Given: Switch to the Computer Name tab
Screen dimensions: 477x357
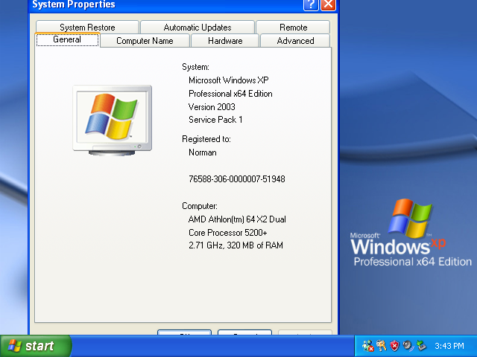Looking at the screenshot, I should [145, 41].
